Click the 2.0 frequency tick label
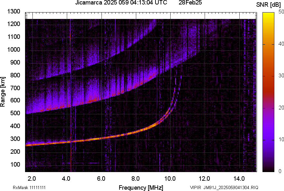284x191 pixels. (x=32, y=178)
